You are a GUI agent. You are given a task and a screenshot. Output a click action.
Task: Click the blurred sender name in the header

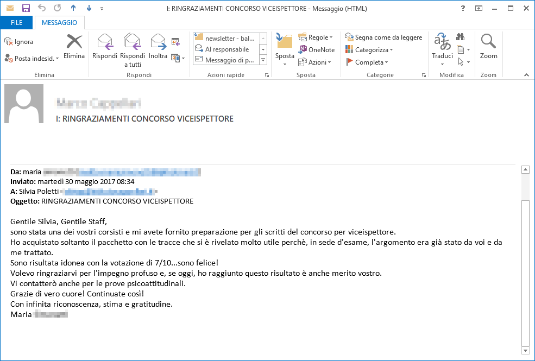(99, 103)
